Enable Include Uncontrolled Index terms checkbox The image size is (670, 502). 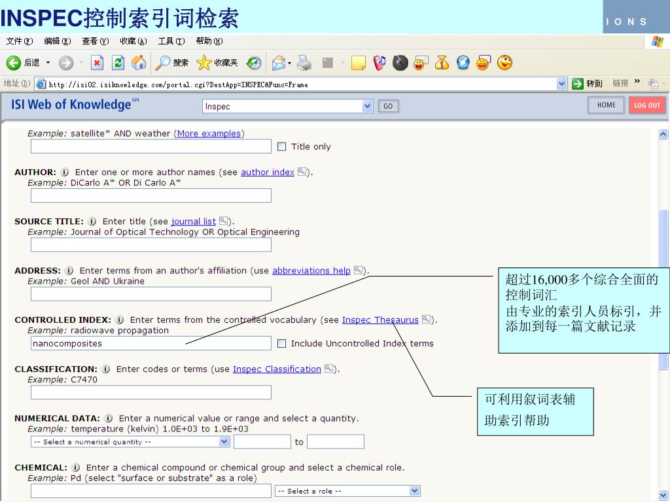(x=281, y=344)
